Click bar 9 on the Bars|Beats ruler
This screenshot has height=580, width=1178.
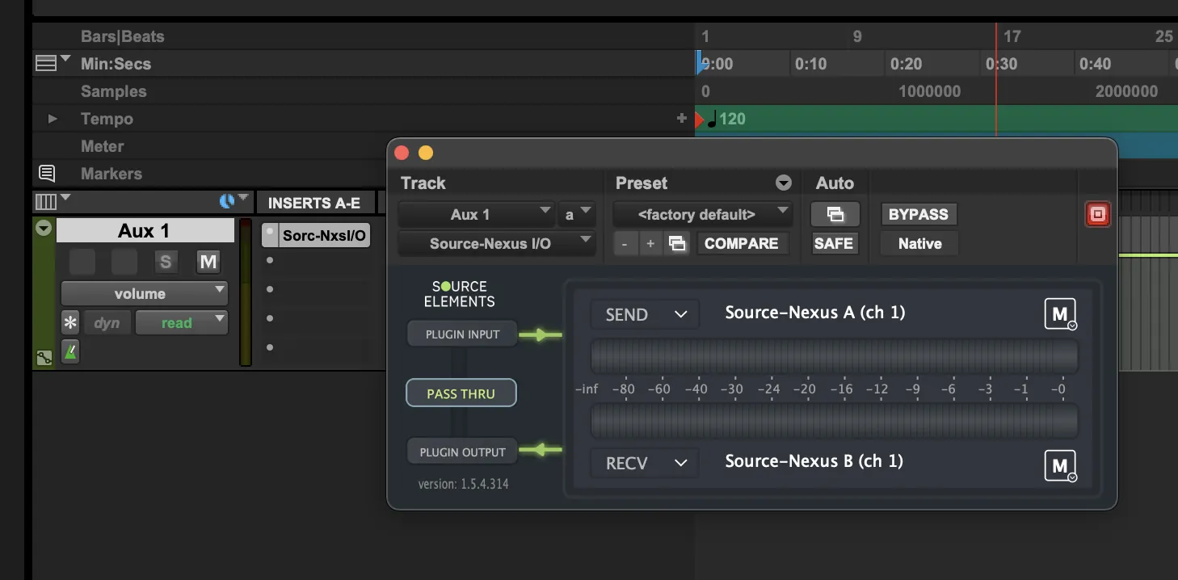(x=857, y=36)
